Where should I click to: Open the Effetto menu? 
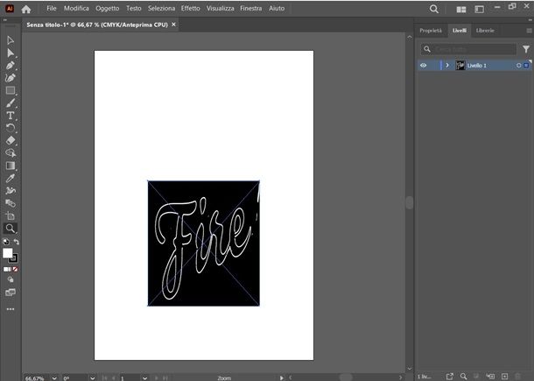(190, 8)
